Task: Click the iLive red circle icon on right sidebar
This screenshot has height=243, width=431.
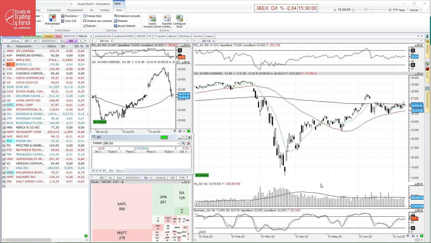Action: coord(427,69)
